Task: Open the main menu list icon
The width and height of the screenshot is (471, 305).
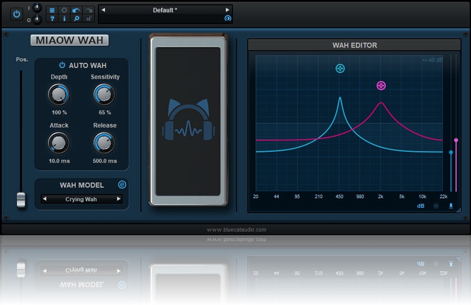Action: 52,10
